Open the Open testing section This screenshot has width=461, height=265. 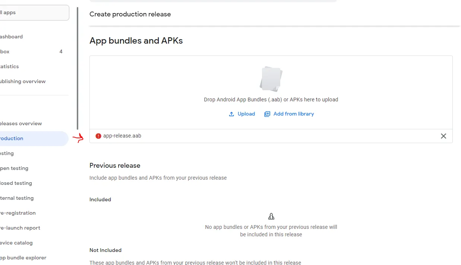point(15,168)
